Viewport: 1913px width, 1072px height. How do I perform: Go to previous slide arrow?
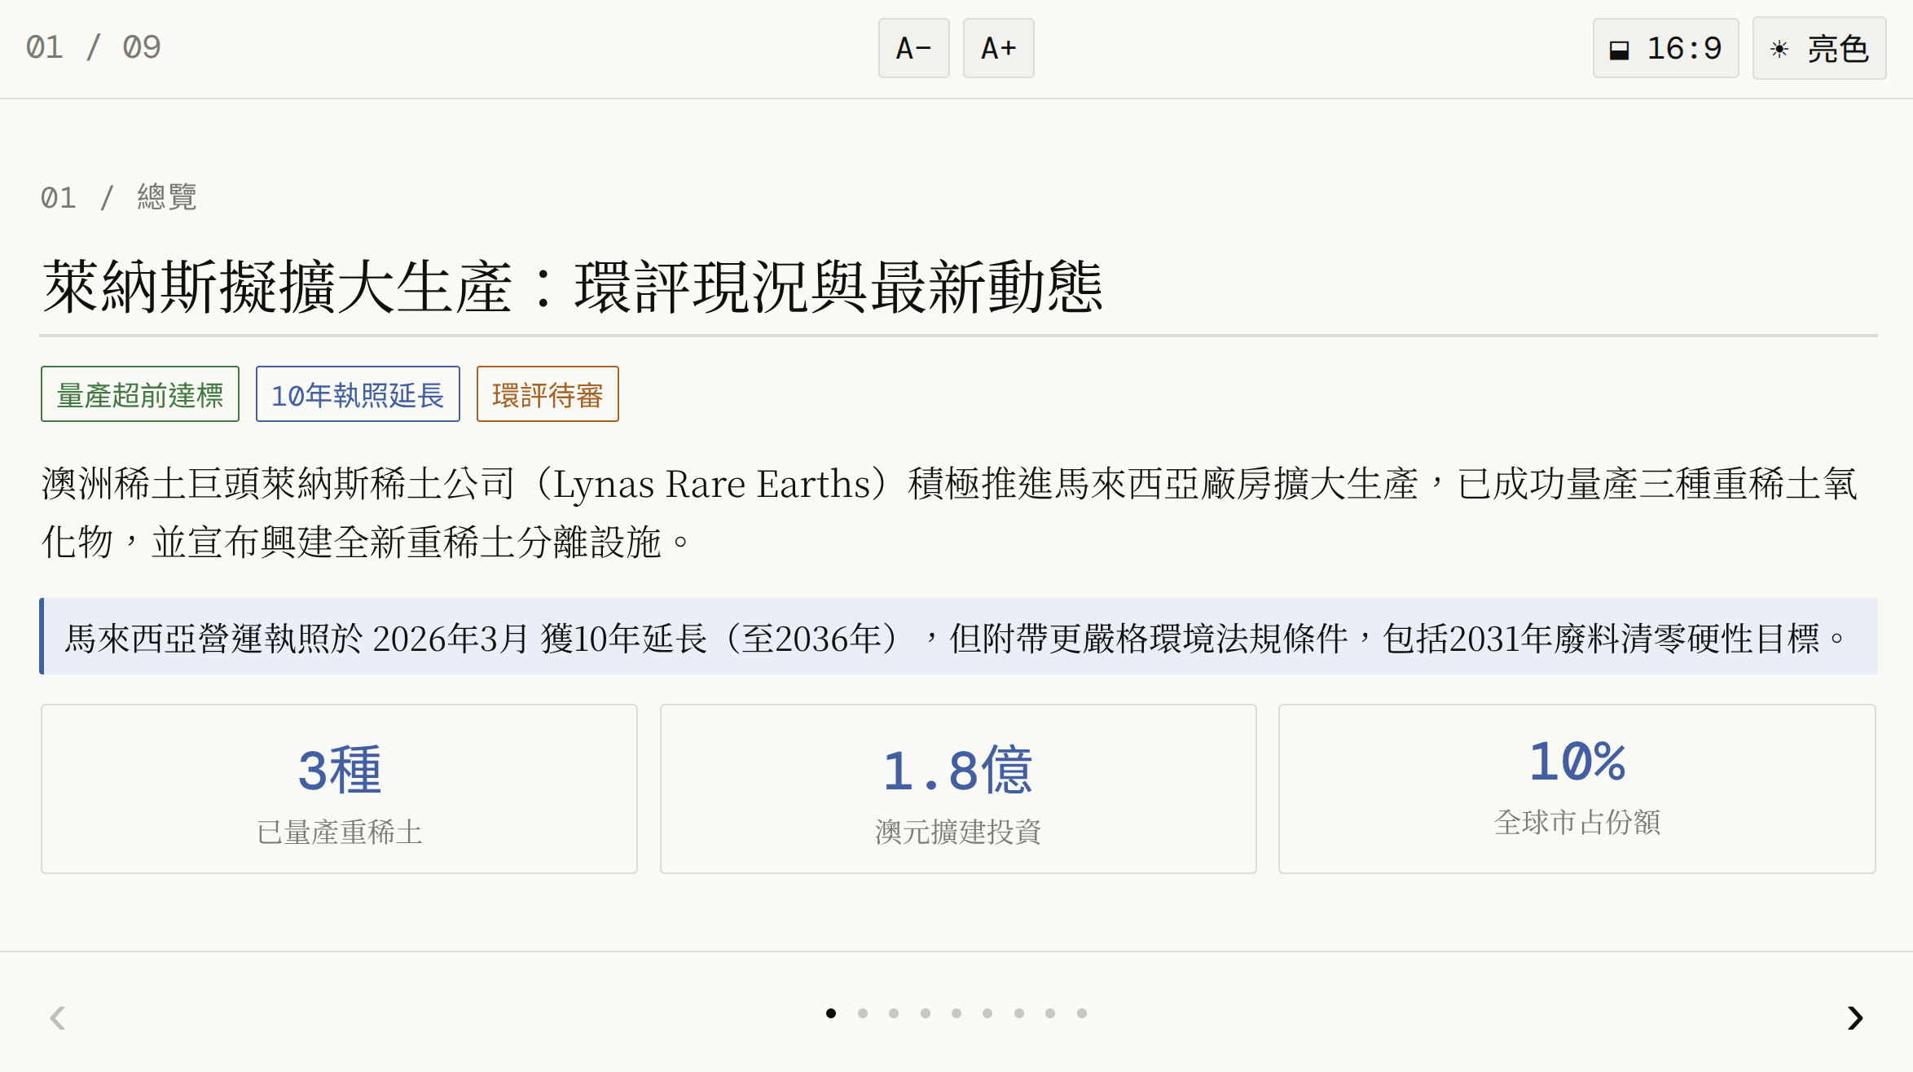pos(57,1017)
